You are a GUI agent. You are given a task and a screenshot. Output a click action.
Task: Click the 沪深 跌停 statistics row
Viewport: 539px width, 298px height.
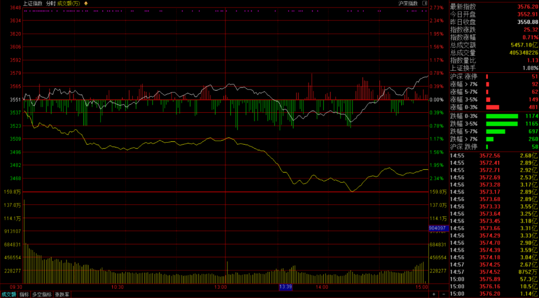click(494, 147)
